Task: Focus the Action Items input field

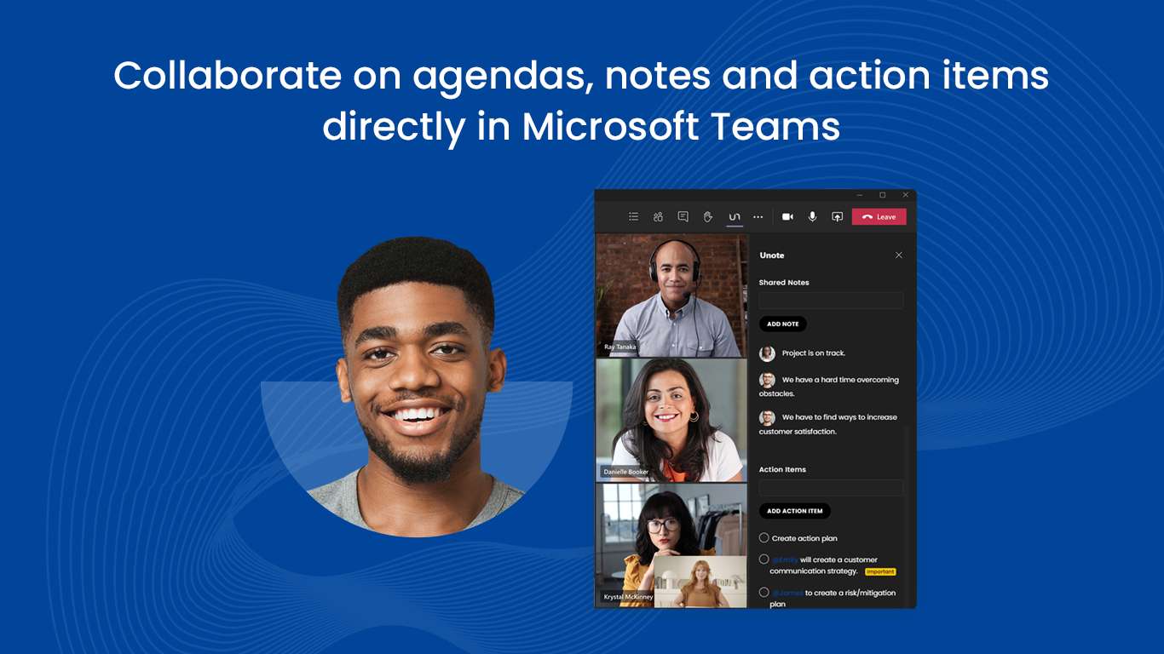Action: click(831, 488)
